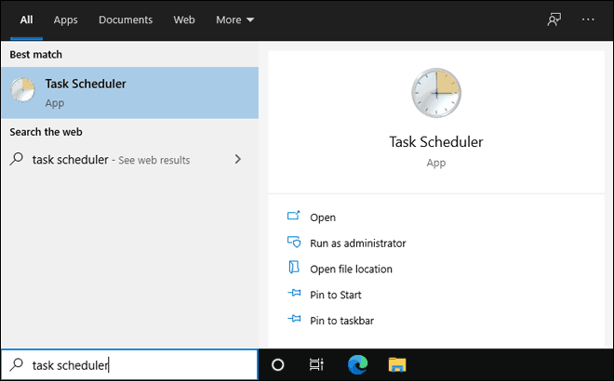This screenshot has height=381, width=614.
Task: Switch to the Documents search tab
Action: (x=126, y=20)
